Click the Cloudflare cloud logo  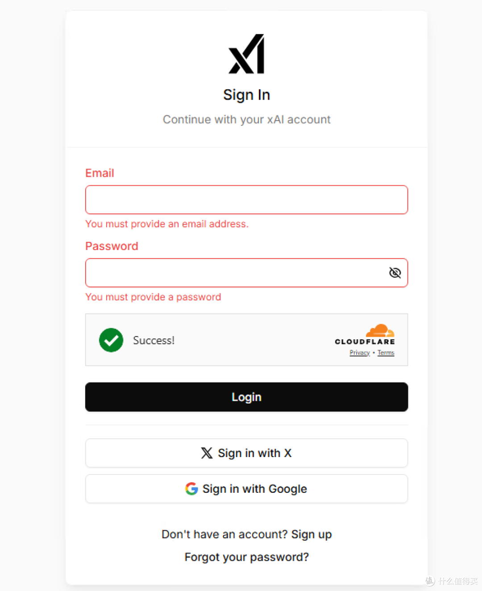(x=380, y=330)
